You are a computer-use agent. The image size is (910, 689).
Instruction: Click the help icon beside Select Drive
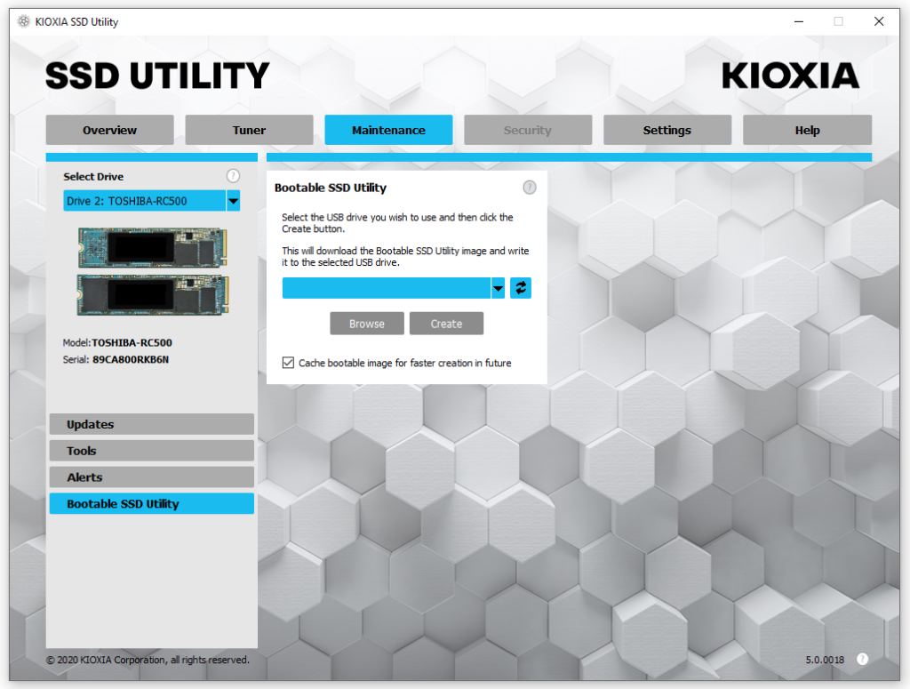pos(233,176)
